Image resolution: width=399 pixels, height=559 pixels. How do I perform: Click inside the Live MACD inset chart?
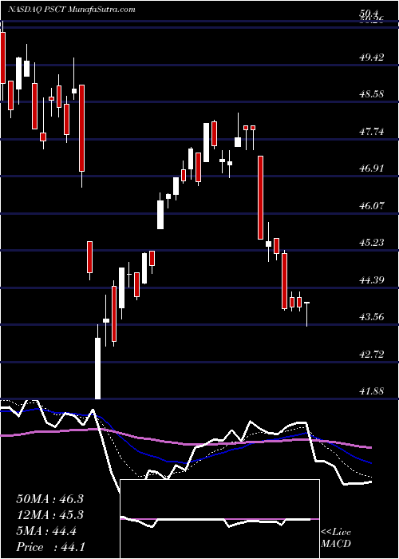220,519
